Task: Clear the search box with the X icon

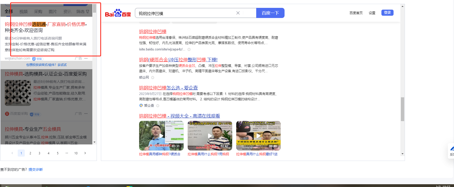Action: click(x=238, y=13)
